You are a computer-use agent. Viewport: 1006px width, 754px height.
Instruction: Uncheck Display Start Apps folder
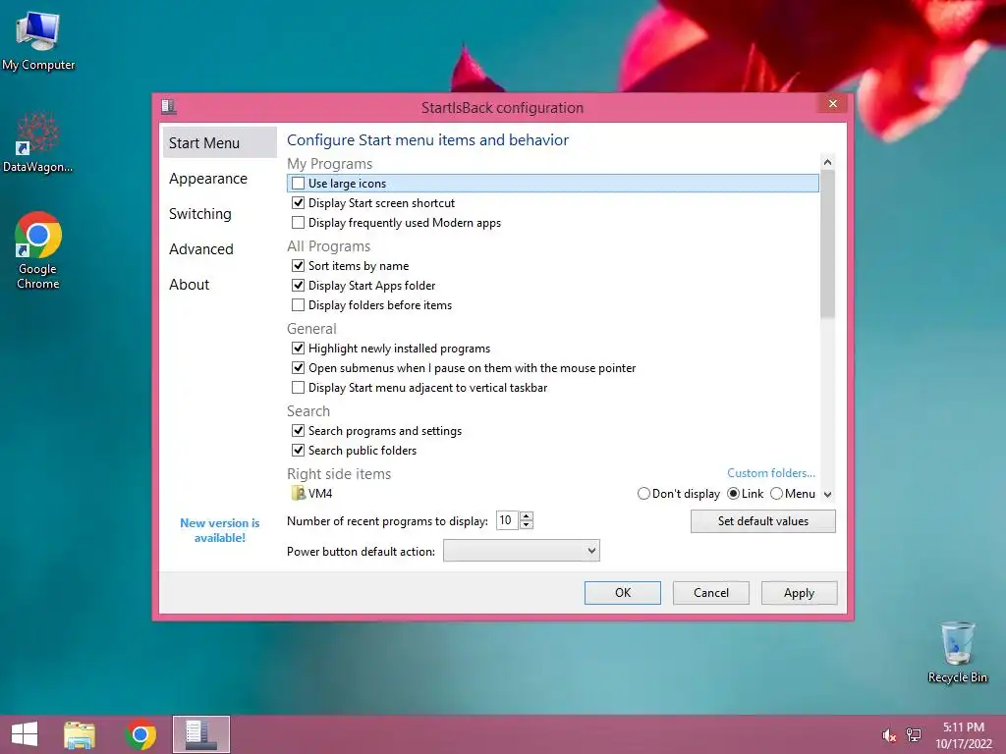[298, 286]
